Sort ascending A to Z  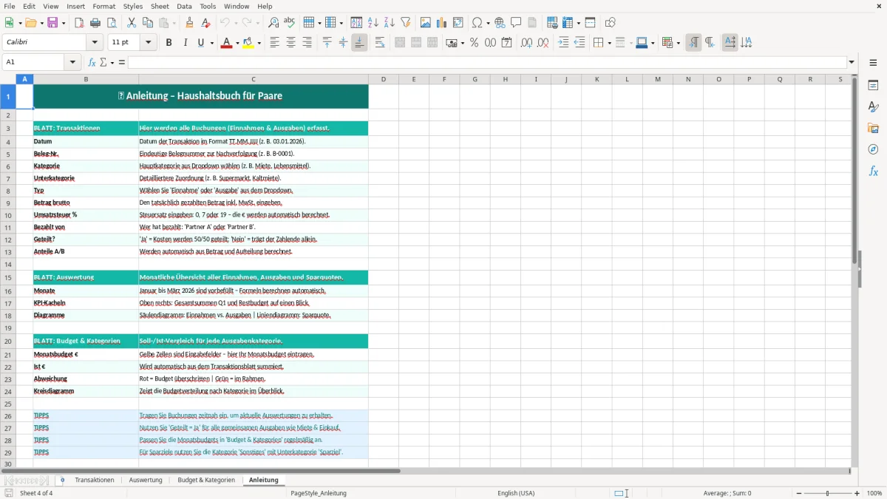pos(373,23)
